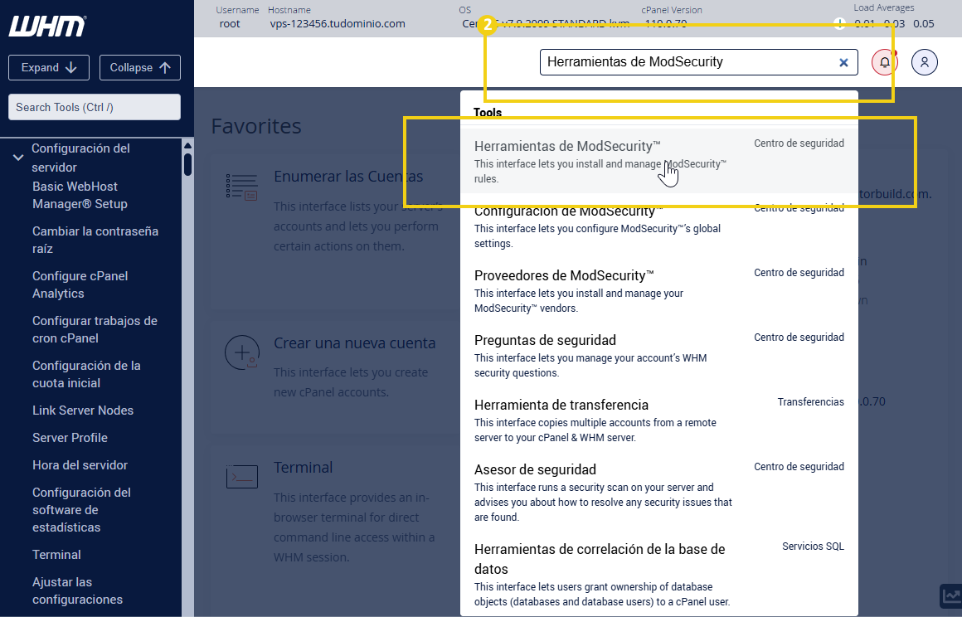This screenshot has width=962, height=617.
Task: Open Cambiar la contraseña raíz
Action: pyautogui.click(x=95, y=240)
